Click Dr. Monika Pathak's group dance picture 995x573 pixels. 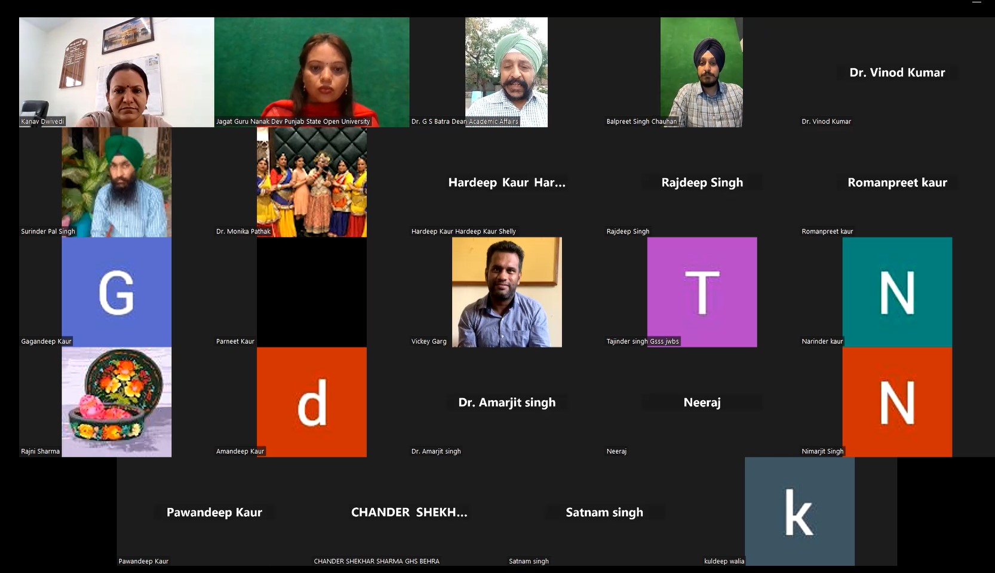pos(312,182)
